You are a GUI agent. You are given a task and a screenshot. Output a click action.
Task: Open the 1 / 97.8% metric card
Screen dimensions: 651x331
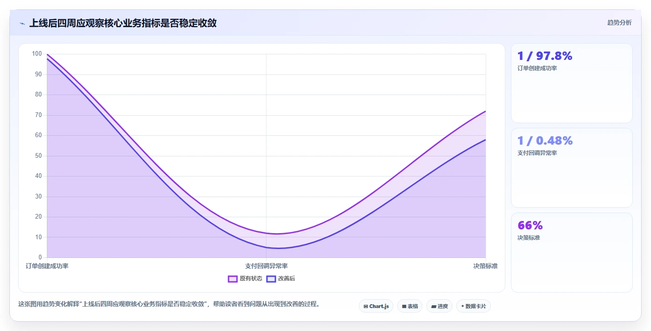pyautogui.click(x=572, y=83)
